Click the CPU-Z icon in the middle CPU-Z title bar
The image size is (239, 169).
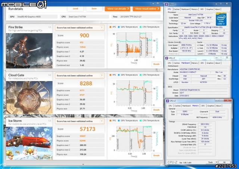click(167, 58)
